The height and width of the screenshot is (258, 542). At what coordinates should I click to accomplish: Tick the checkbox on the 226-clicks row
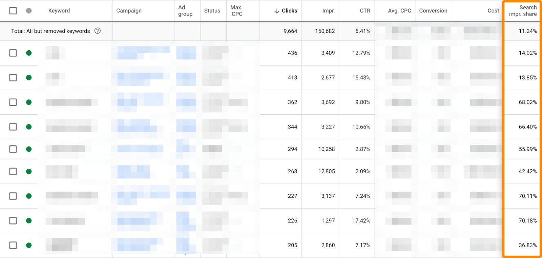[13, 220]
